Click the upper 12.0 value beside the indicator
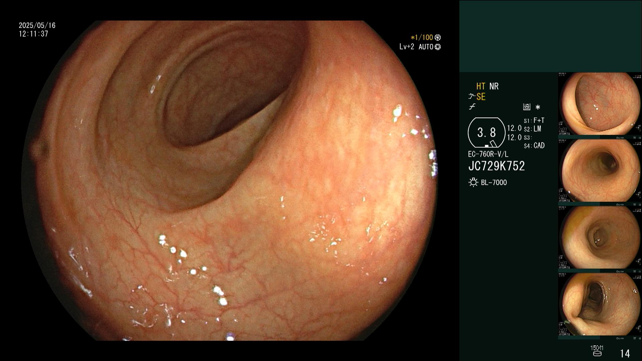Image resolution: width=642 pixels, height=361 pixels. pyautogui.click(x=514, y=128)
